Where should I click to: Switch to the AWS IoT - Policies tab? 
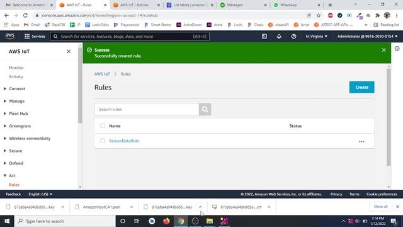click(134, 5)
